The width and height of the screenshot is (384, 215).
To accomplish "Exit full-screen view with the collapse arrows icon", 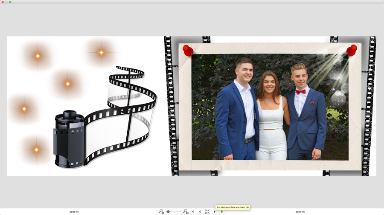I will point(207,212).
